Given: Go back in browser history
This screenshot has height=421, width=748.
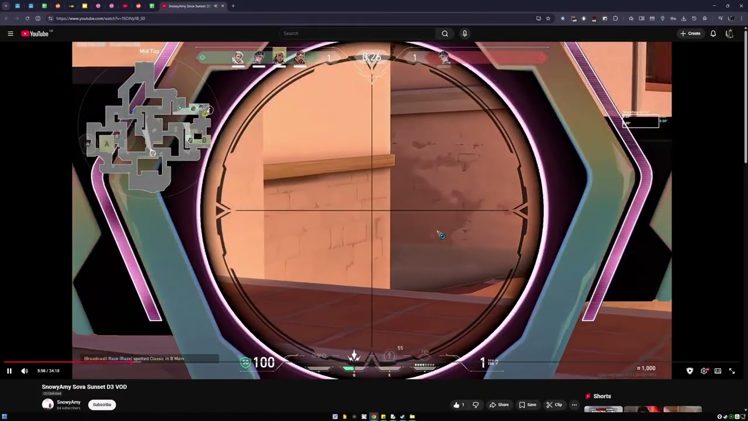Looking at the screenshot, I should (6, 18).
